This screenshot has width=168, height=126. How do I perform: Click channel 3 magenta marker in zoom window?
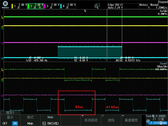pyautogui.click(x=2, y=96)
